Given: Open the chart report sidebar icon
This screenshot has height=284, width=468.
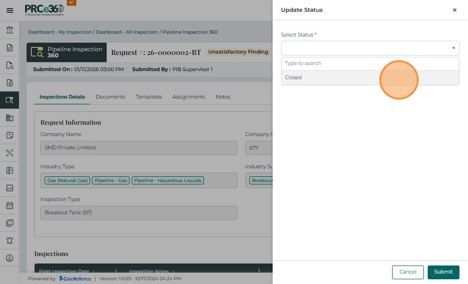Looking at the screenshot, I should [x=9, y=188].
